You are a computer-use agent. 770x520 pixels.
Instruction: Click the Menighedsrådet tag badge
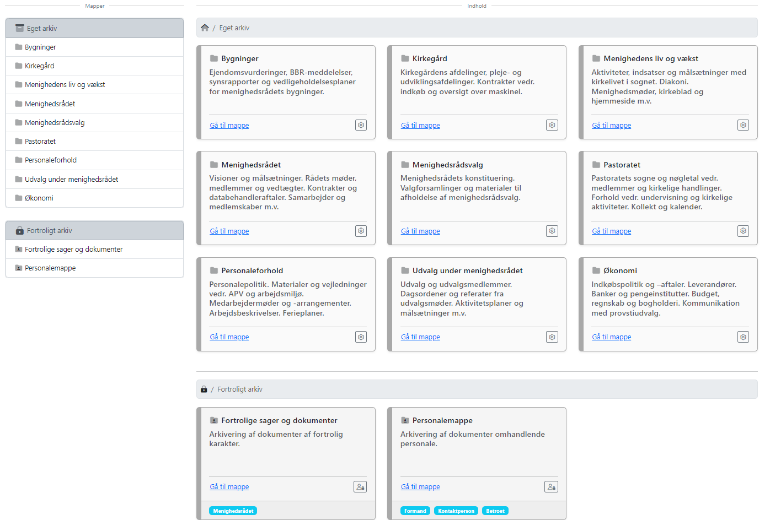[233, 511]
